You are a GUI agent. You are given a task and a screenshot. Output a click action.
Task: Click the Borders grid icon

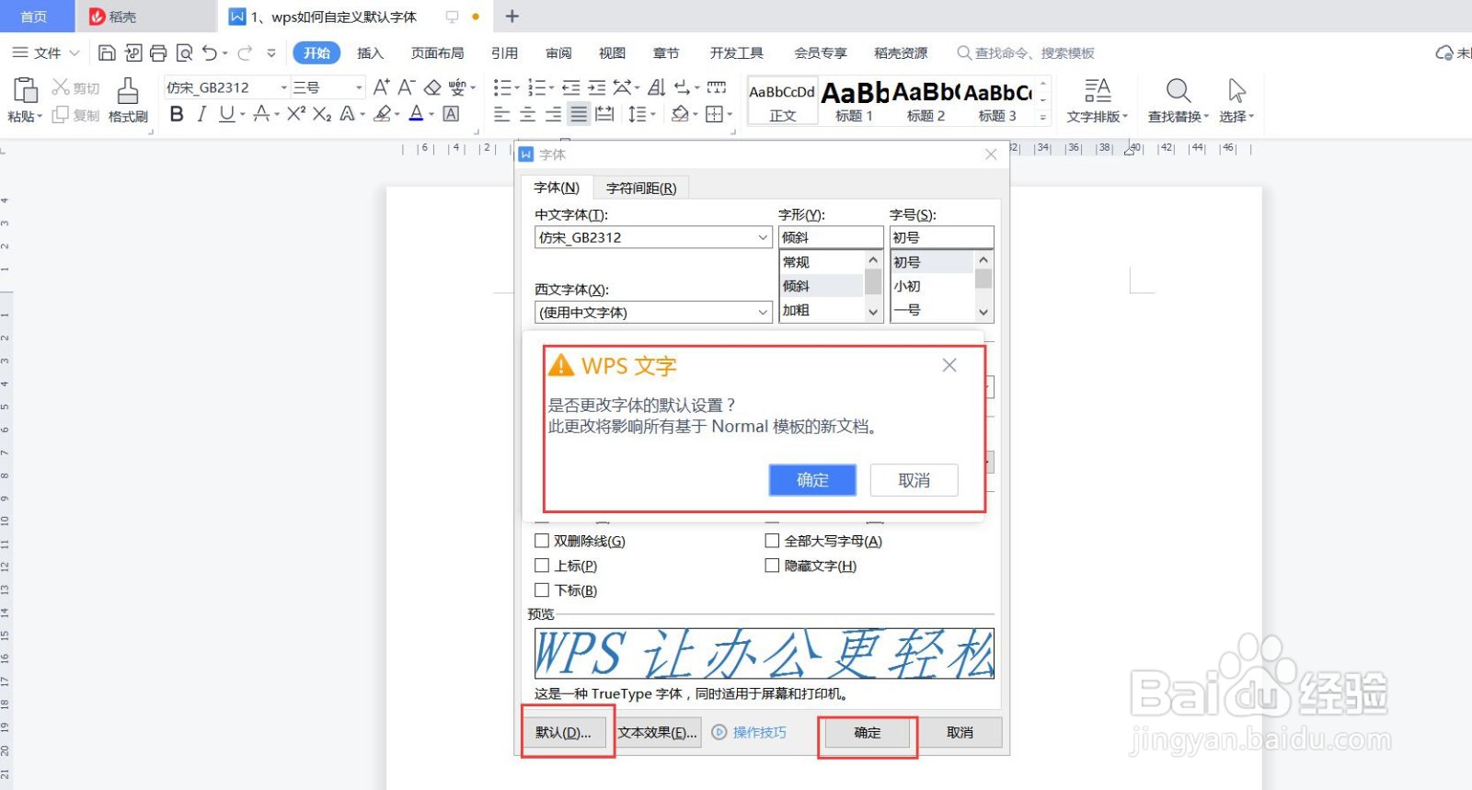714,114
